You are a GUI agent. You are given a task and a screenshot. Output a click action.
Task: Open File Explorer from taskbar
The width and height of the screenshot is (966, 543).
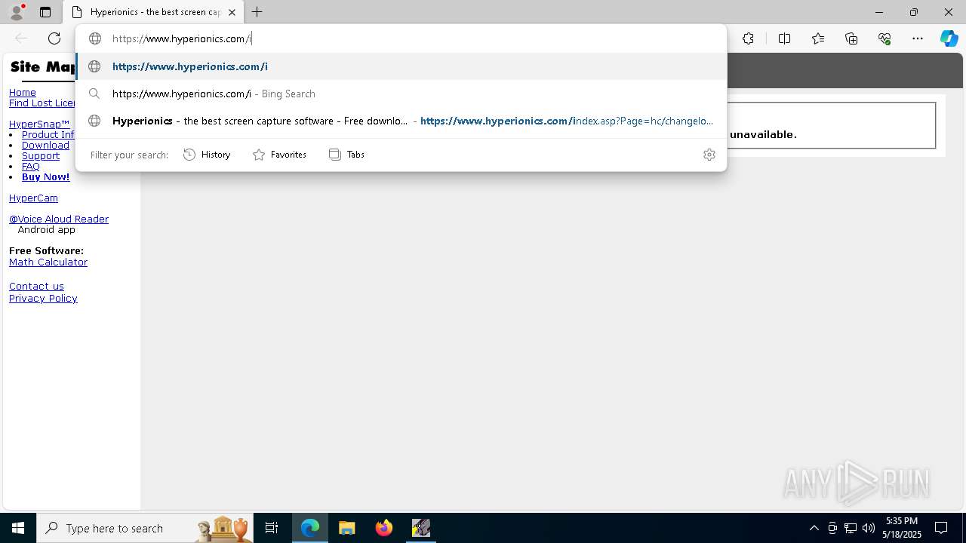(x=347, y=528)
